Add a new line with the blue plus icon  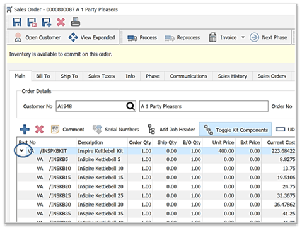coord(25,129)
